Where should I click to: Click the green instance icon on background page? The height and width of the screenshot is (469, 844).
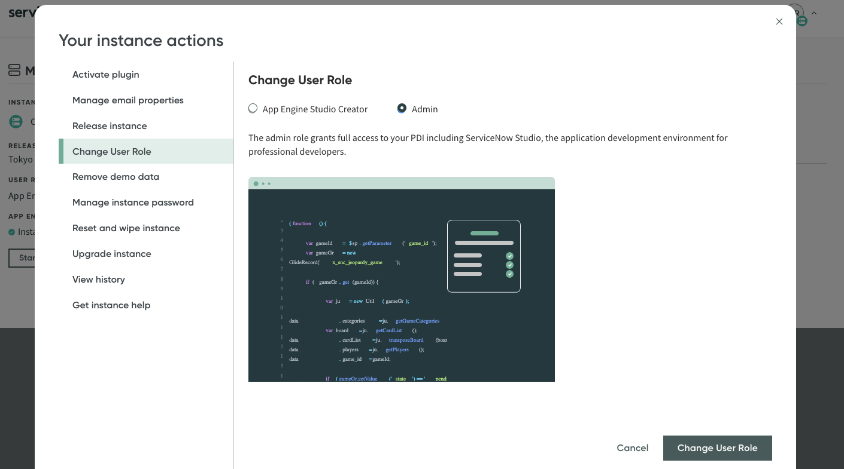click(x=16, y=122)
